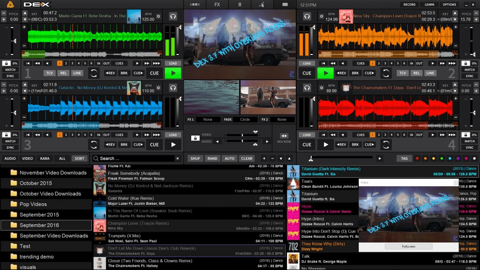Add to playlist with the plus icon
Viewport: 480px width, 270px height.
[x=264, y=159]
